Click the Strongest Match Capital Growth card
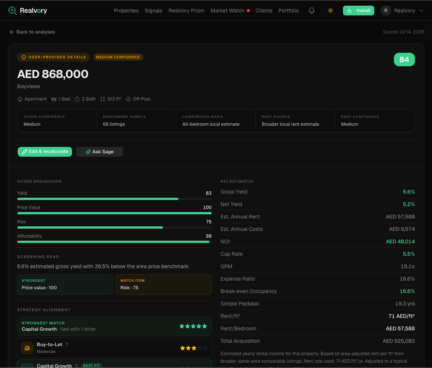 114,326
